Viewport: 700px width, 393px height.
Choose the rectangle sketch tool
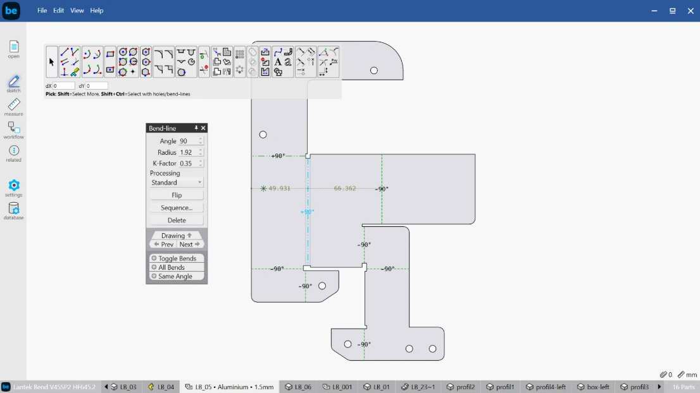[x=110, y=54]
